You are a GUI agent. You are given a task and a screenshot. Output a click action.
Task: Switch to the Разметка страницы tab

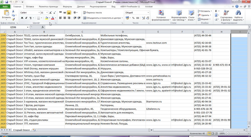click(48, 7)
